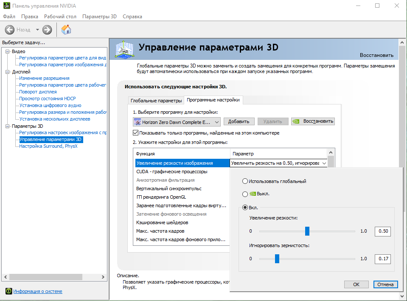Screen dimensions: 407x301
Task: Click the Horizon Zero Dawn program icon
Action: point(138,122)
